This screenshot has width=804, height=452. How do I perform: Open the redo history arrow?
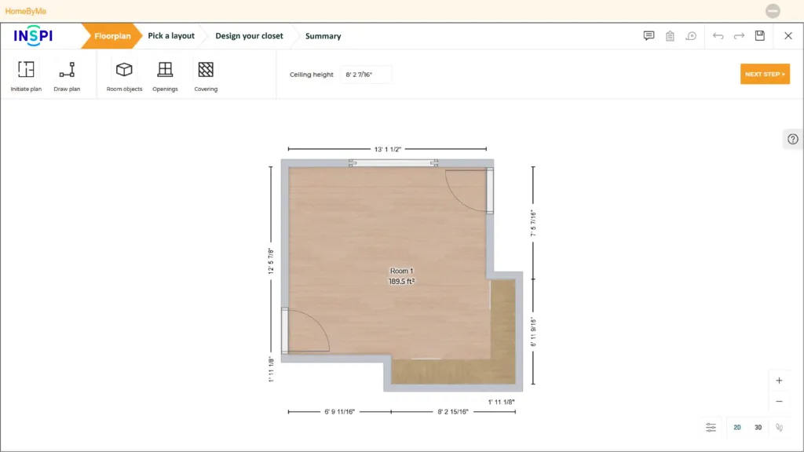(738, 36)
